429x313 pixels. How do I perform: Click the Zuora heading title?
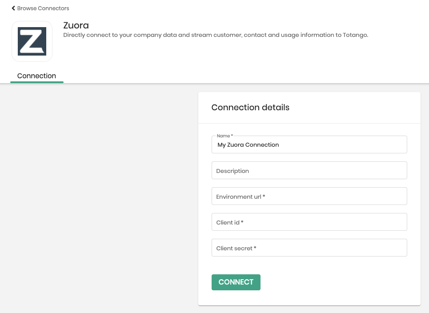click(76, 25)
